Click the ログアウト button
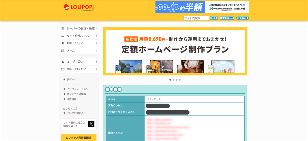308x141 pixels. (242, 18)
